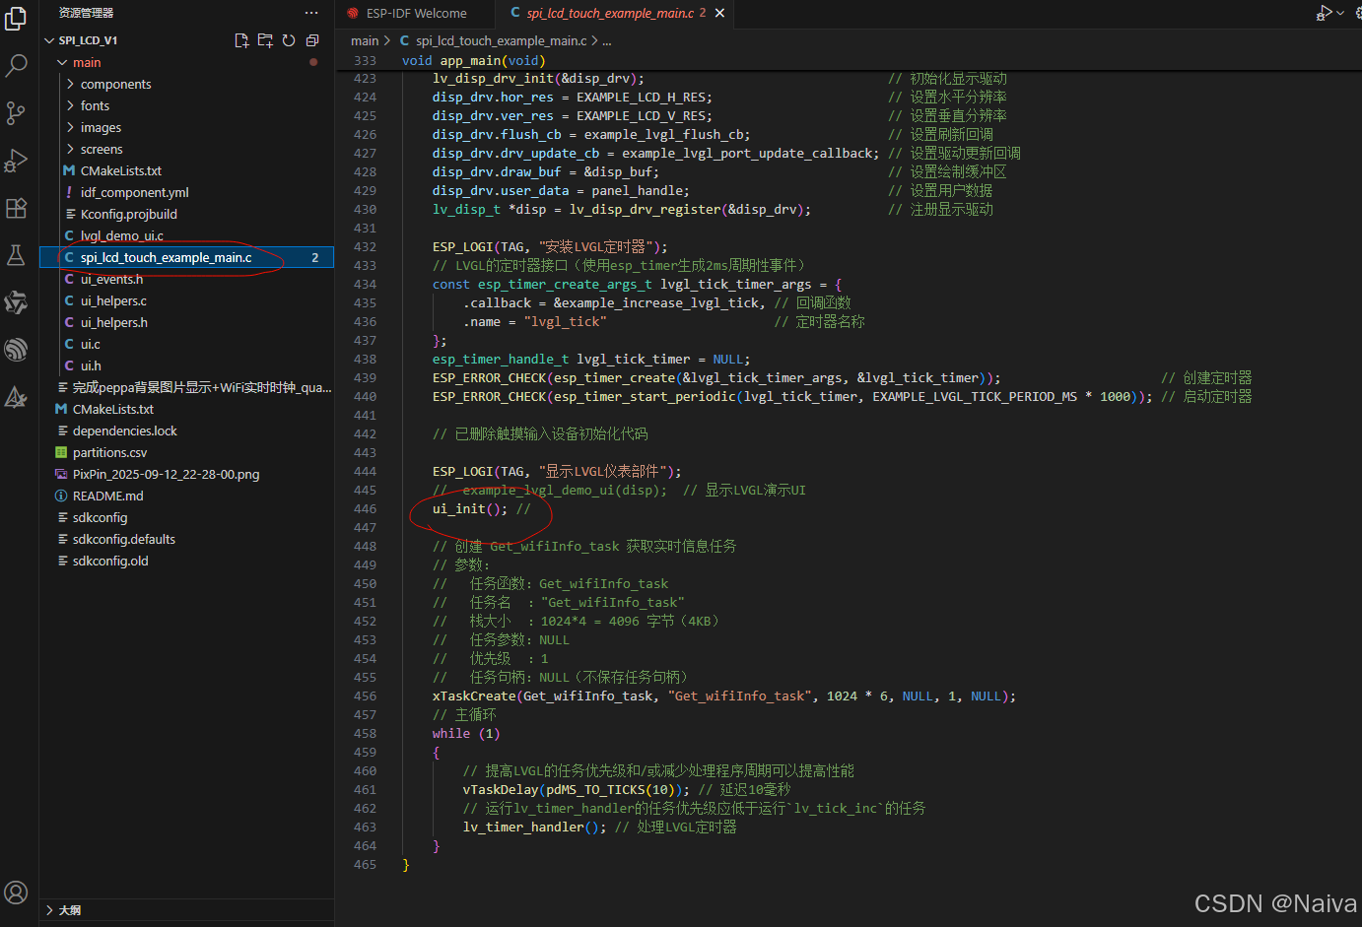Screen dimensions: 1362x927
Task: Open ui_helpers.h file
Action: tap(187, 322)
